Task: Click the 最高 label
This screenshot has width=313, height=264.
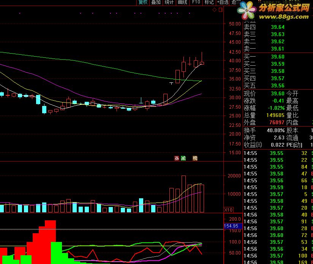Action: click(292, 101)
